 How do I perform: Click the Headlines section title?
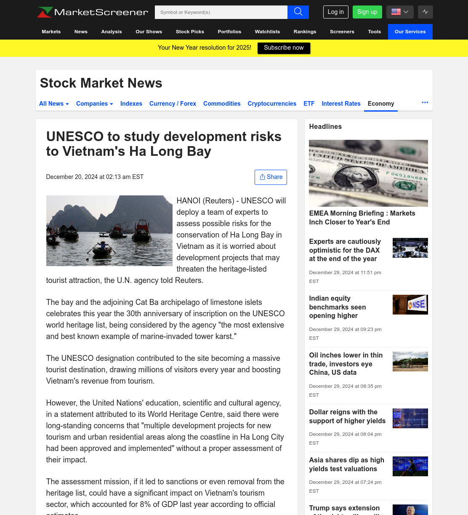click(x=325, y=126)
